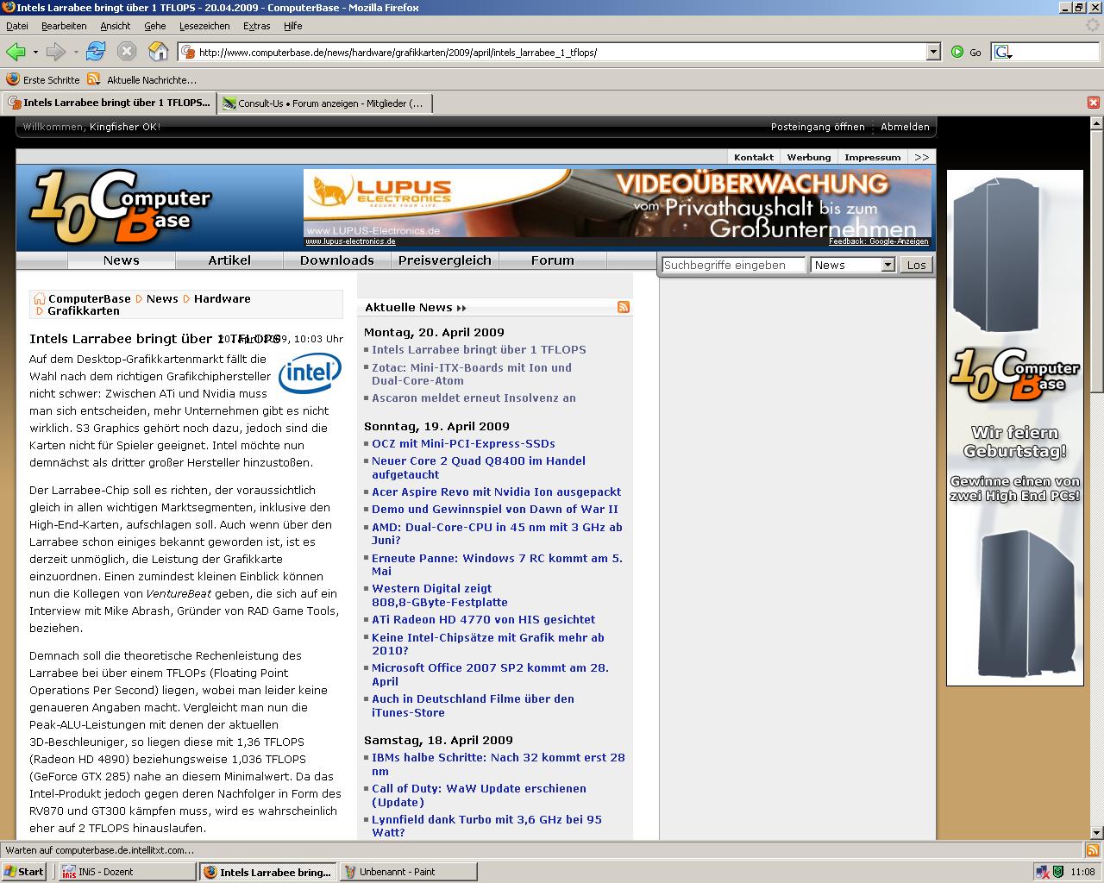This screenshot has width=1104, height=883.
Task: Open the News site tab
Action: (122, 260)
